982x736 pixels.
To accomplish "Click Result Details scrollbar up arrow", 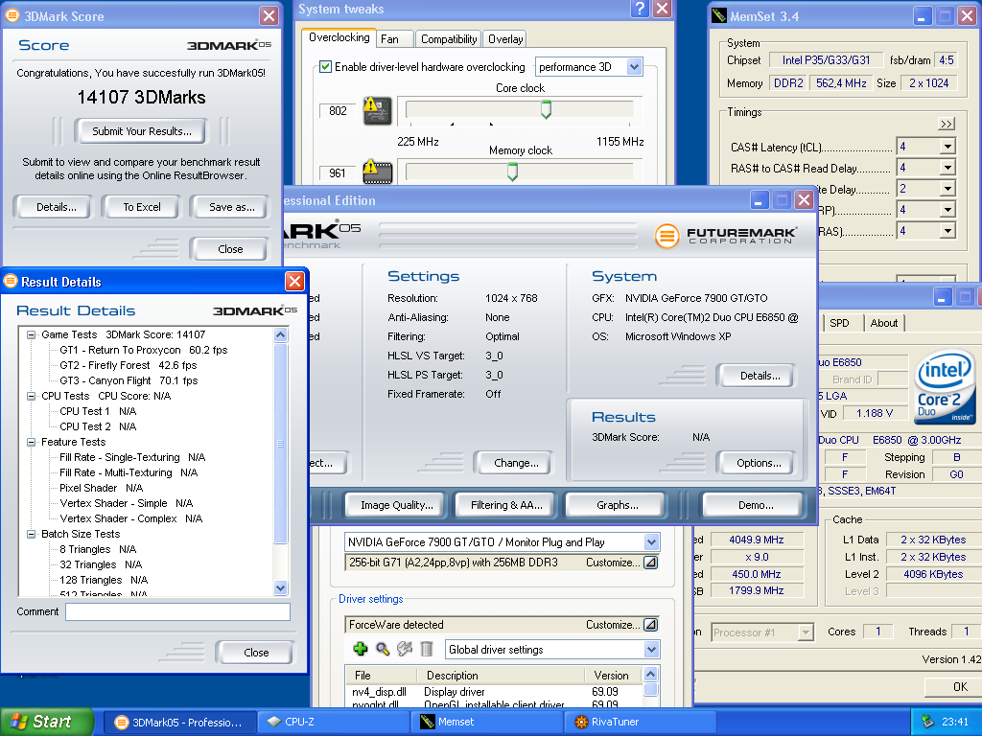I will [x=281, y=334].
